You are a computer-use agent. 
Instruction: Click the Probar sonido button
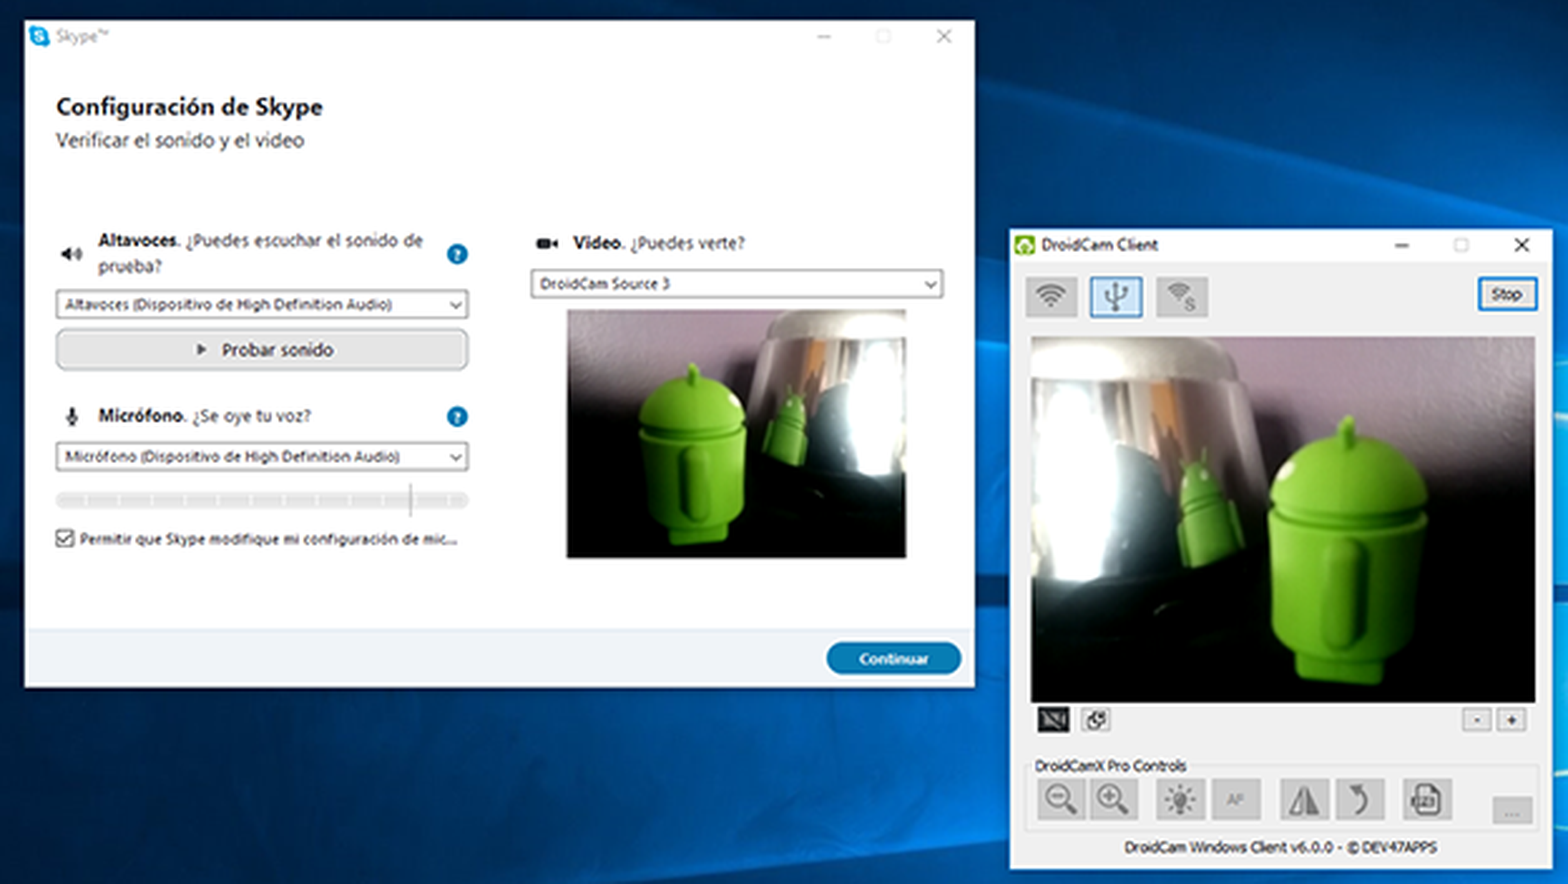(x=262, y=350)
